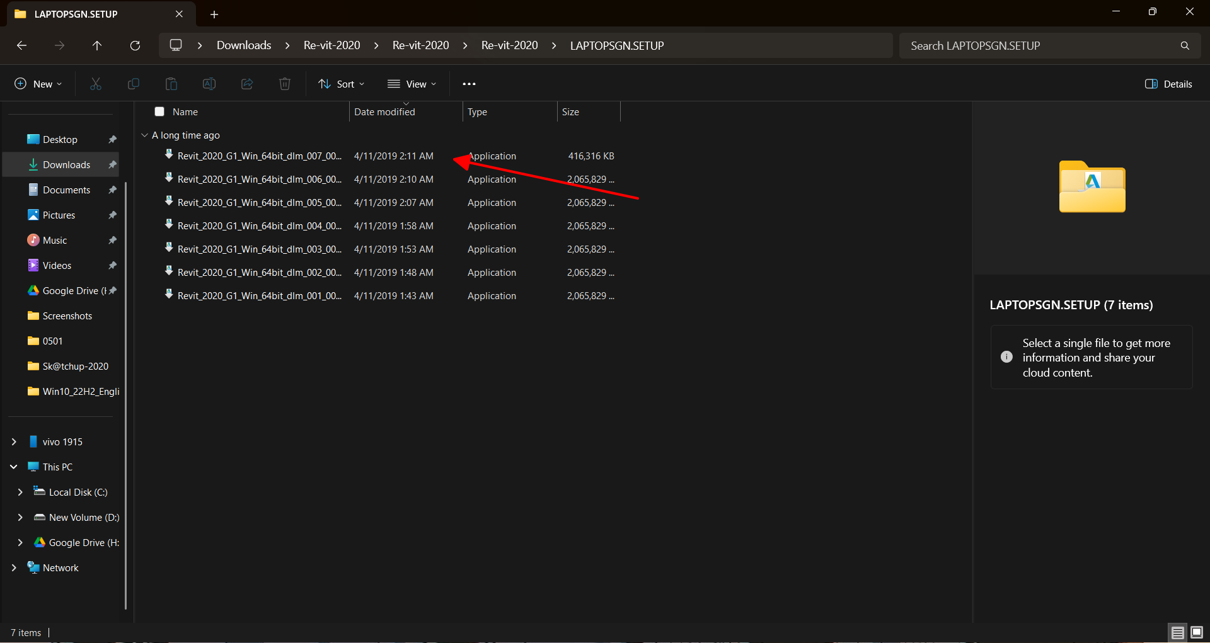Click the Delete trash icon
Image resolution: width=1210 pixels, height=643 pixels.
coord(285,84)
